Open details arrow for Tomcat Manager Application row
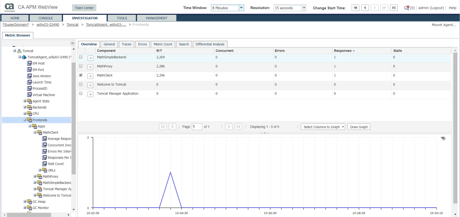 (x=90, y=94)
